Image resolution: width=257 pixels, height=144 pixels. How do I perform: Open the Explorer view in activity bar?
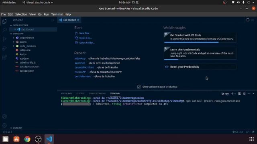tap(4, 21)
